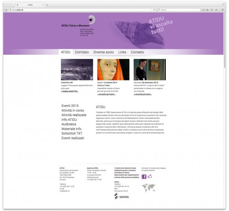Click the browser back arrow button

tap(6, 10)
